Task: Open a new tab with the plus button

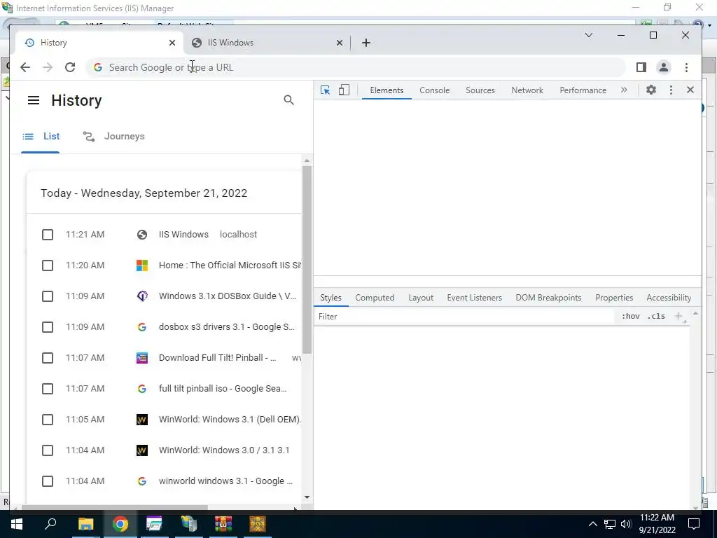Action: (x=366, y=43)
